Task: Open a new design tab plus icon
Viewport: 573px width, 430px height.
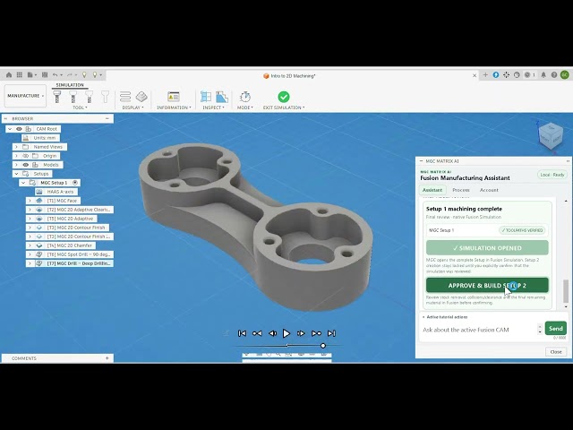Action: coord(485,75)
